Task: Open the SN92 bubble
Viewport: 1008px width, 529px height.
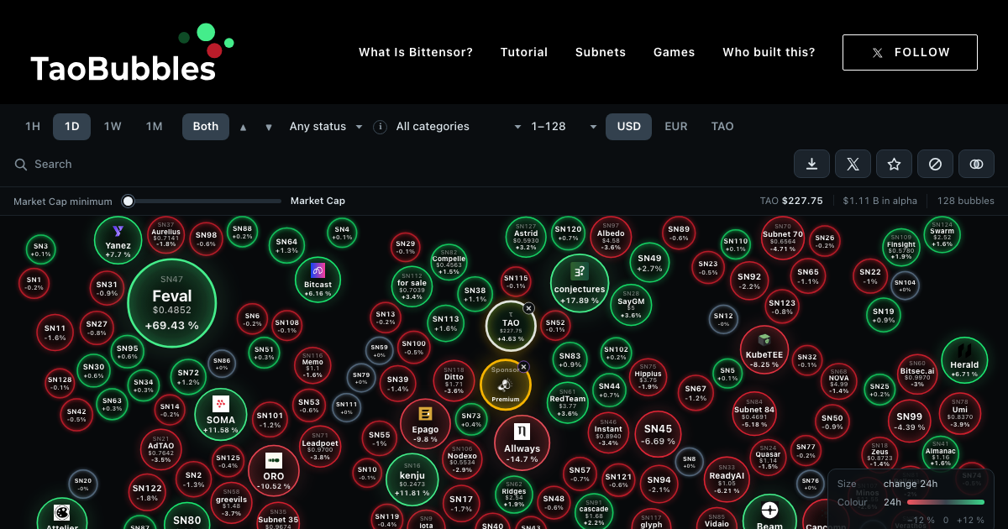Action: click(748, 281)
